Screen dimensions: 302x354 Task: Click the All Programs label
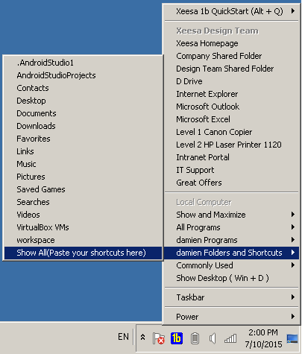[x=198, y=227]
